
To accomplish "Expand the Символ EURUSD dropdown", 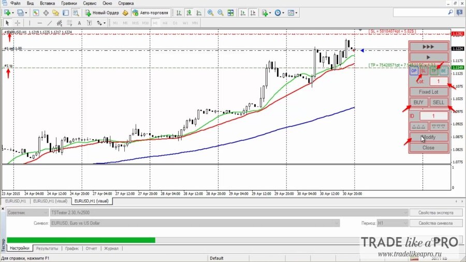I will pos(195,223).
